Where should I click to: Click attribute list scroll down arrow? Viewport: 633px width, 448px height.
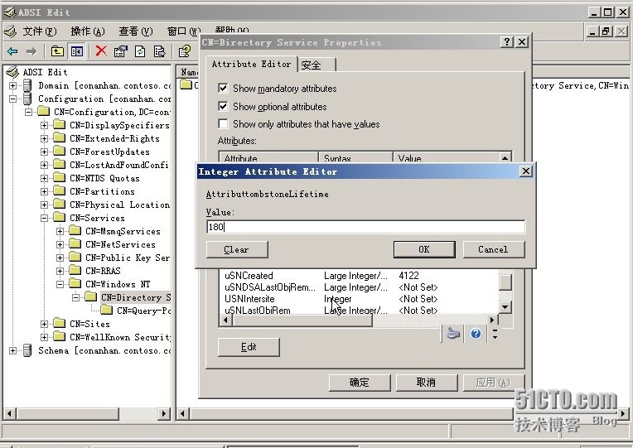pyautogui.click(x=505, y=307)
